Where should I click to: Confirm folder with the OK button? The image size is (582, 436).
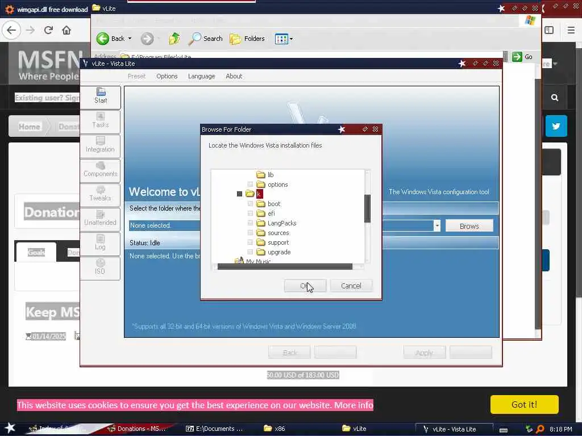pos(305,286)
